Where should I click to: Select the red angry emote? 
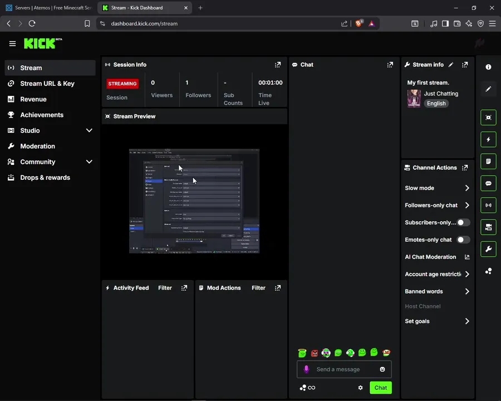(x=315, y=353)
